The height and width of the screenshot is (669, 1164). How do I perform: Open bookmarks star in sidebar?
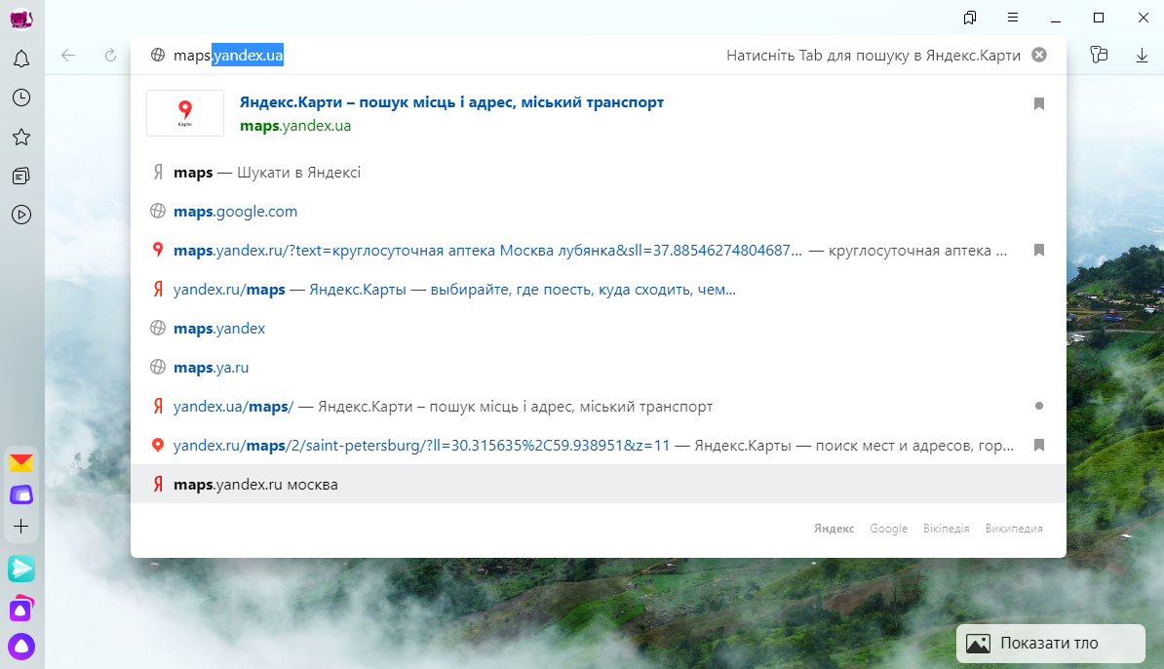click(21, 137)
